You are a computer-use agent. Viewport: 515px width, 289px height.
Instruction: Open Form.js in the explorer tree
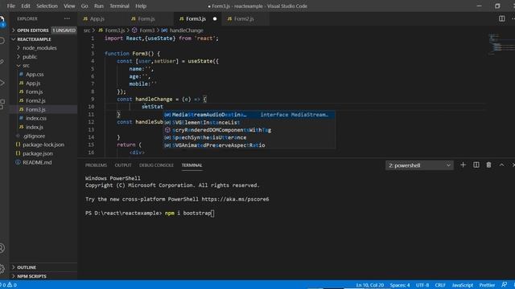pyautogui.click(x=34, y=92)
